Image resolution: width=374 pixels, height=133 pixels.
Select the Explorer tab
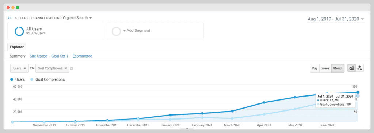click(17, 47)
